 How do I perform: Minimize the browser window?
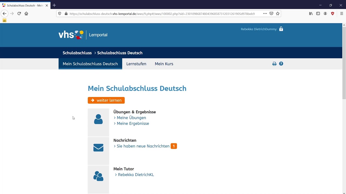320,5
